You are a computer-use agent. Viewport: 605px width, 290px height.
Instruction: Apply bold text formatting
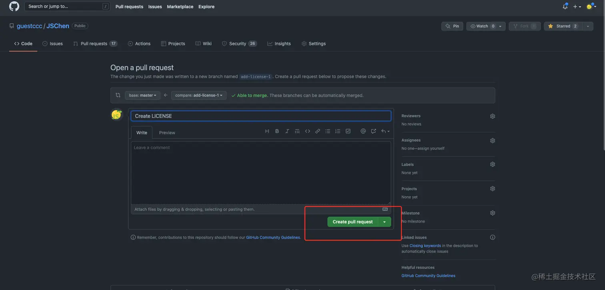click(277, 131)
